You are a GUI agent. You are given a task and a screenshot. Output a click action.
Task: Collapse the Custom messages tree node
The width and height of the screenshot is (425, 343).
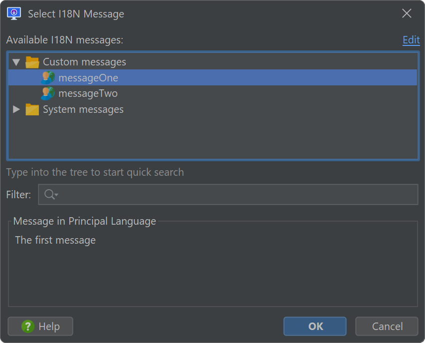pos(16,62)
